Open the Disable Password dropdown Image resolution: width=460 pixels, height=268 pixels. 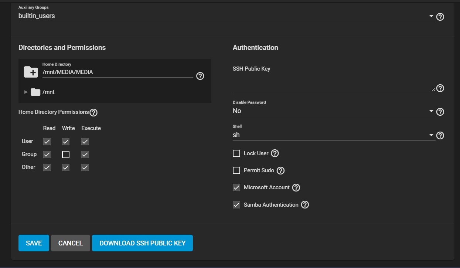click(x=431, y=111)
